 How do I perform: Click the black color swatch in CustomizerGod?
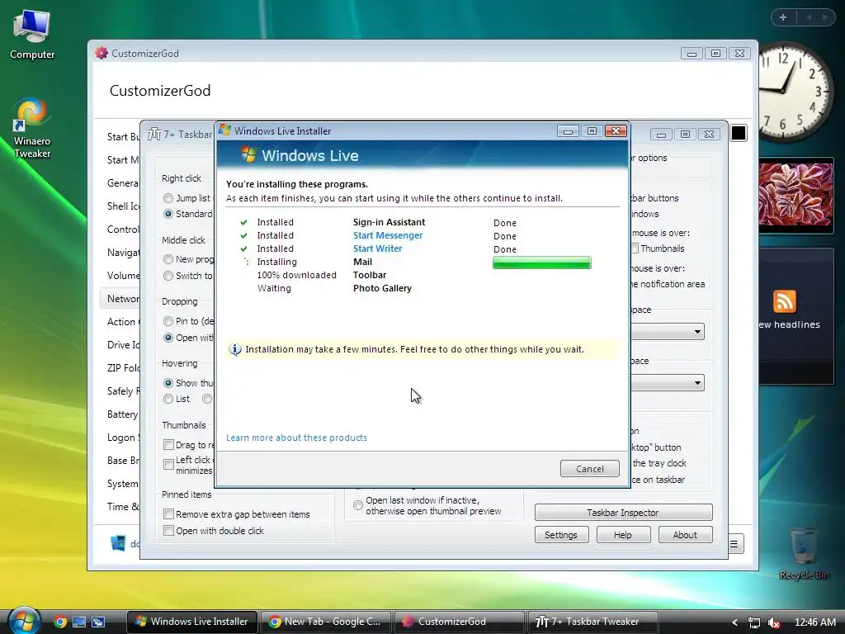pos(739,133)
